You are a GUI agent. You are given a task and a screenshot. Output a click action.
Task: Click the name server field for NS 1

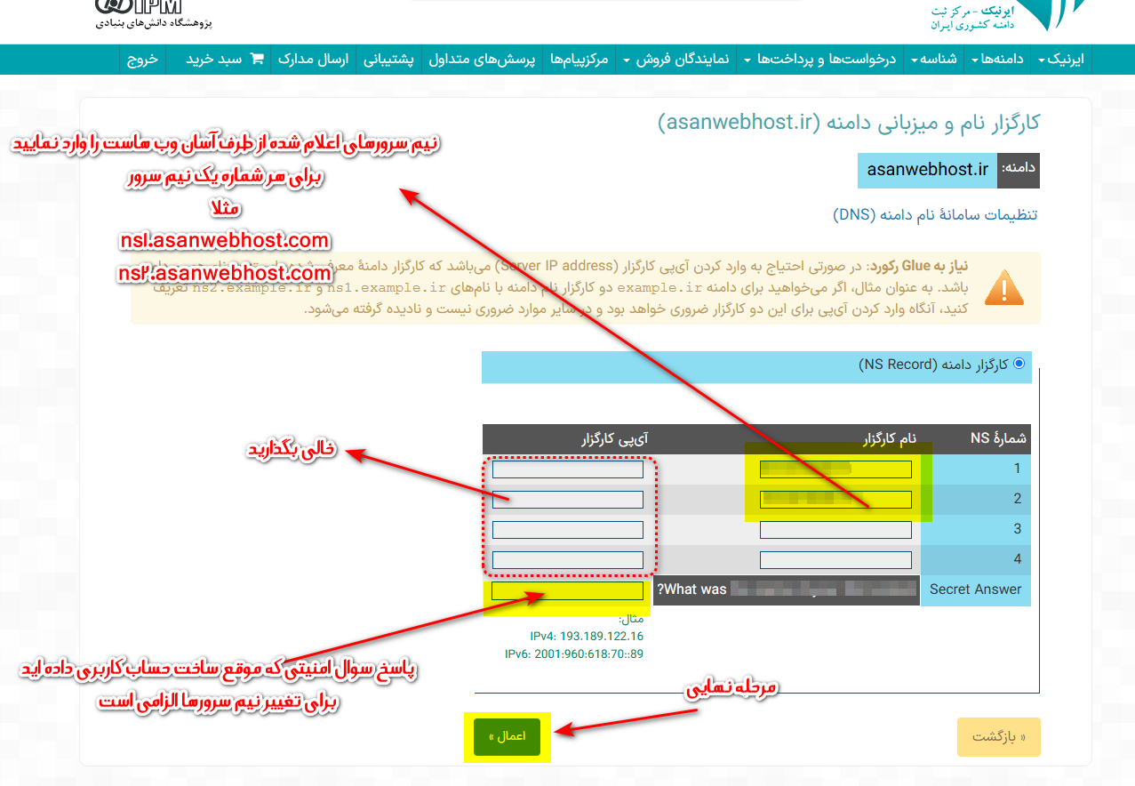835,469
